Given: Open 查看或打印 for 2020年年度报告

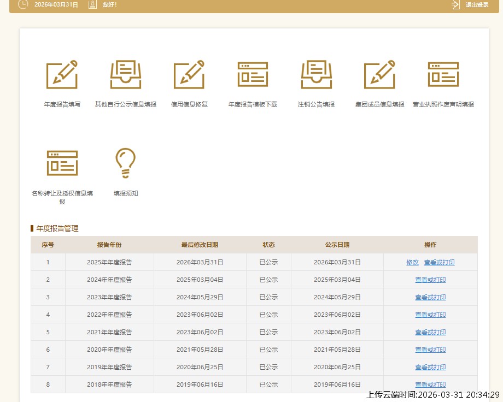Looking at the screenshot, I should 430,350.
